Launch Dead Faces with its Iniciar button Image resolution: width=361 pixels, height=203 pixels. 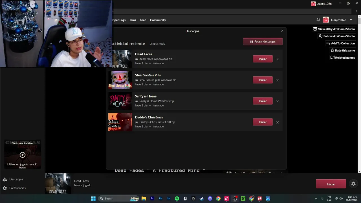pos(263,59)
